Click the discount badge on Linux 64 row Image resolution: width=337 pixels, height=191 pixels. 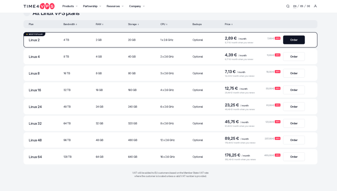(x=278, y=155)
